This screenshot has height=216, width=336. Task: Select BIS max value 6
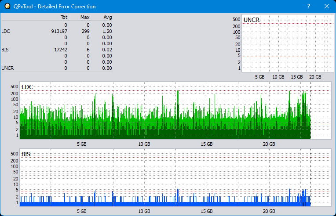pos(88,50)
